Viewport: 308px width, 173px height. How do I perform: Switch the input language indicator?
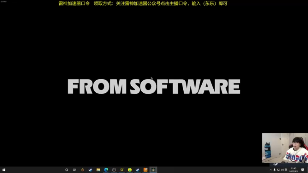coord(286,170)
